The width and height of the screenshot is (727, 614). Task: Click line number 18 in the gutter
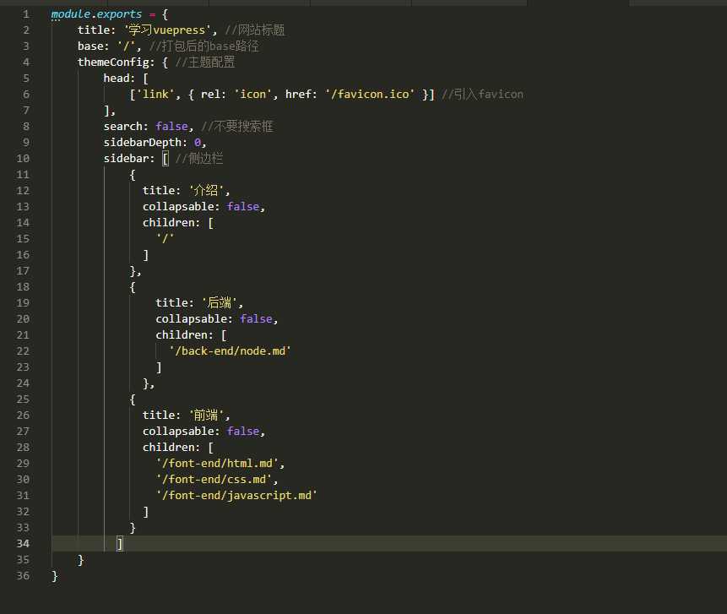[x=23, y=287]
